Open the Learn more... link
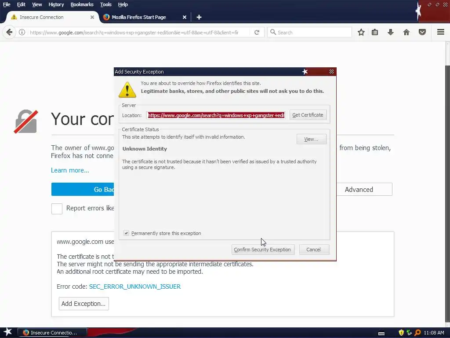Screen dimensions: 450x338 [x=70, y=170]
